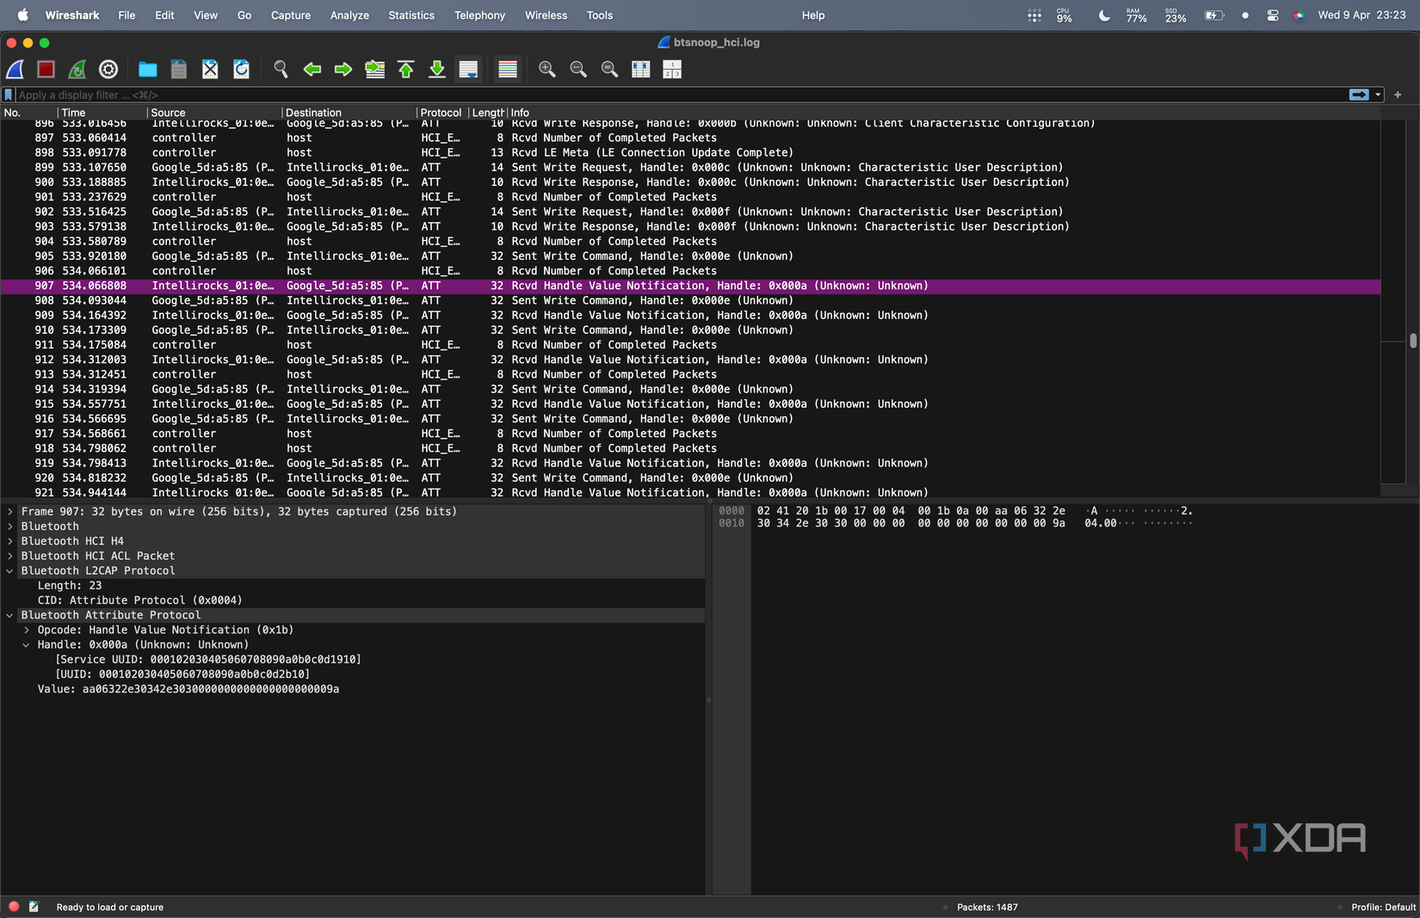Collapse the Handle 0x000a row
The image size is (1420, 918).
(x=27, y=645)
